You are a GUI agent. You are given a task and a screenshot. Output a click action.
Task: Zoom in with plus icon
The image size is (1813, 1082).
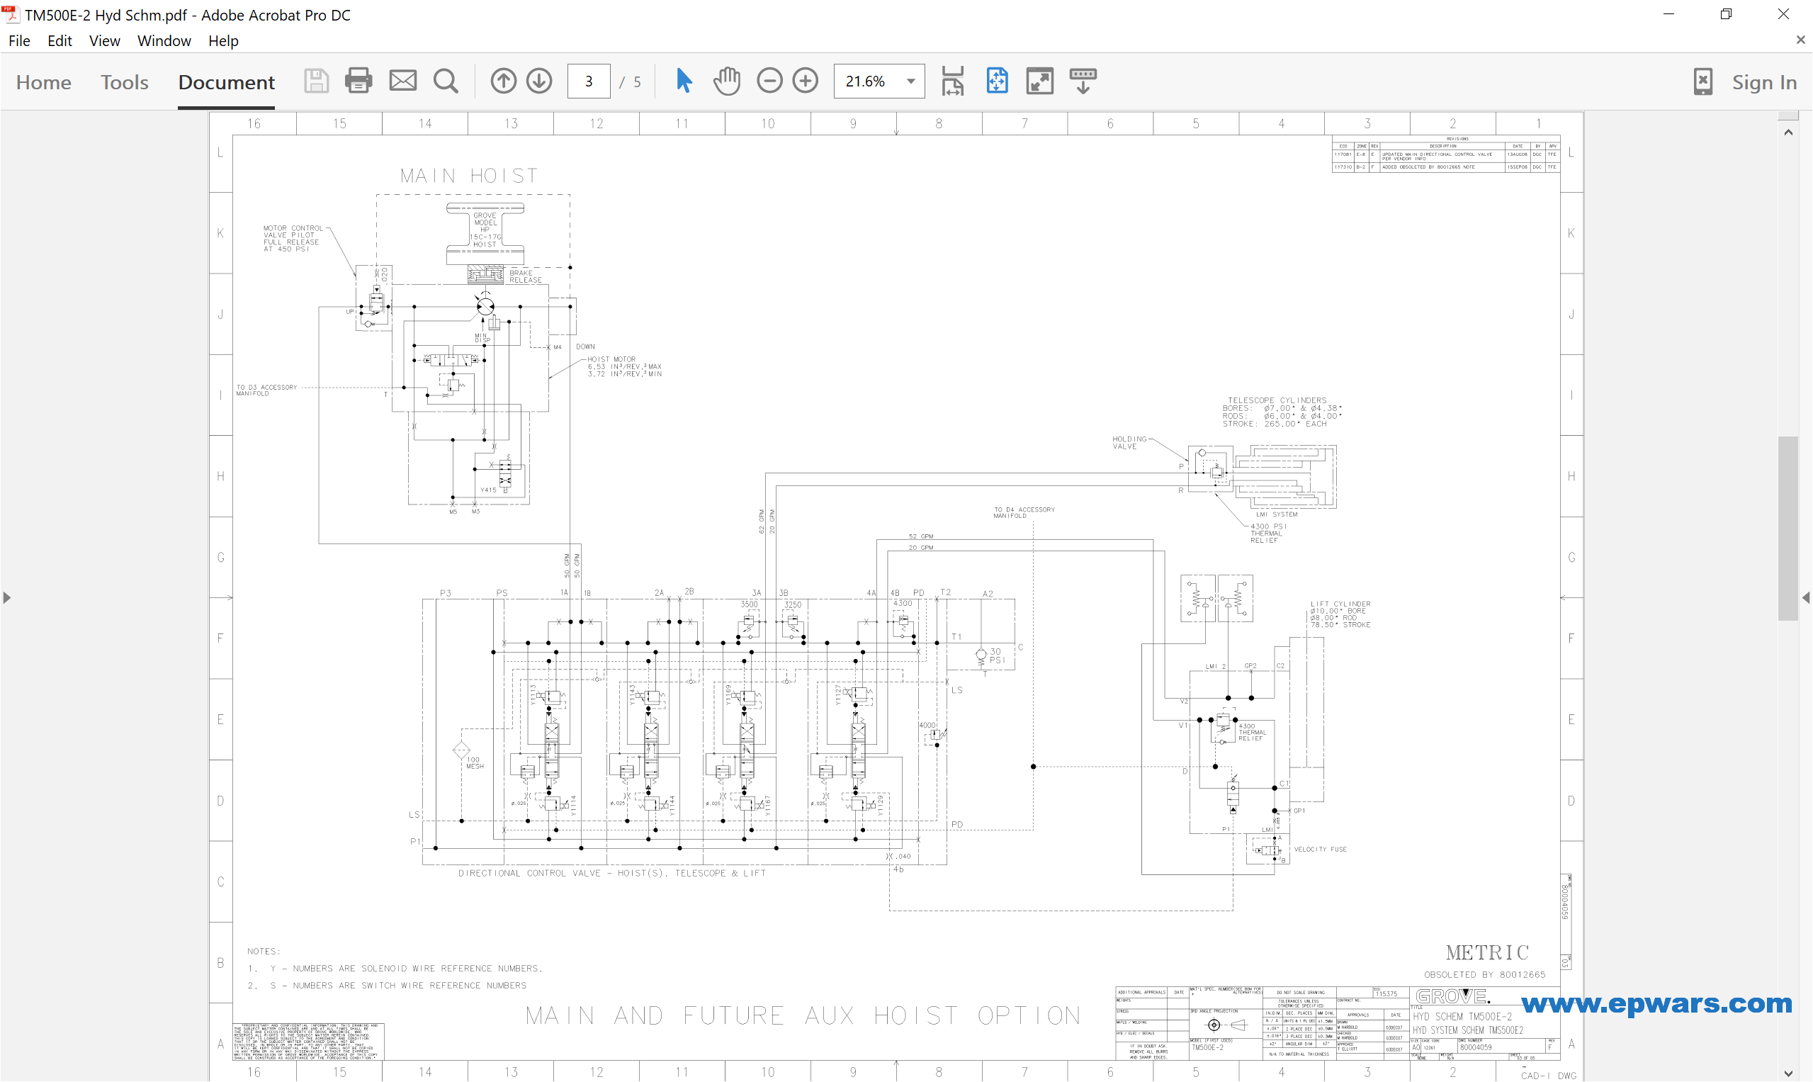(x=806, y=81)
